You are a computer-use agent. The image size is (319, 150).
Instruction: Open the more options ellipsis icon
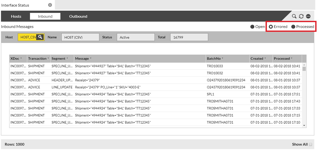pyautogui.click(x=308, y=16)
